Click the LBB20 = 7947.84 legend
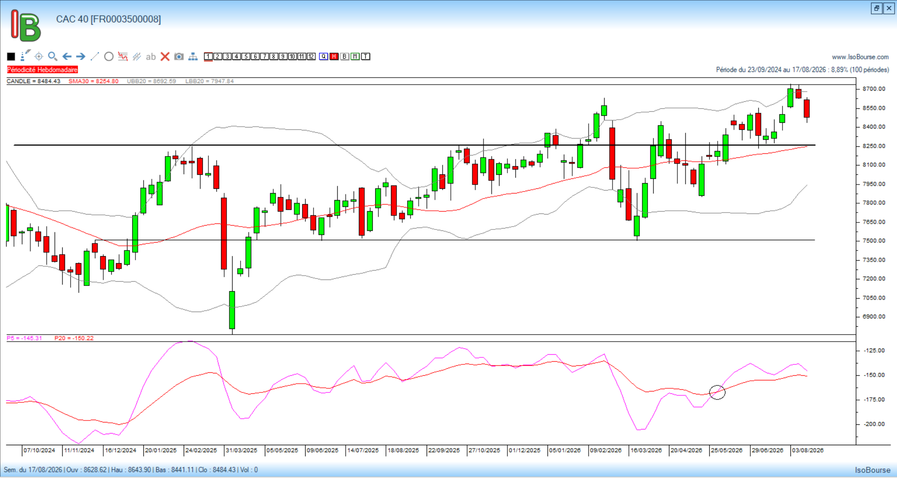 pyautogui.click(x=209, y=81)
